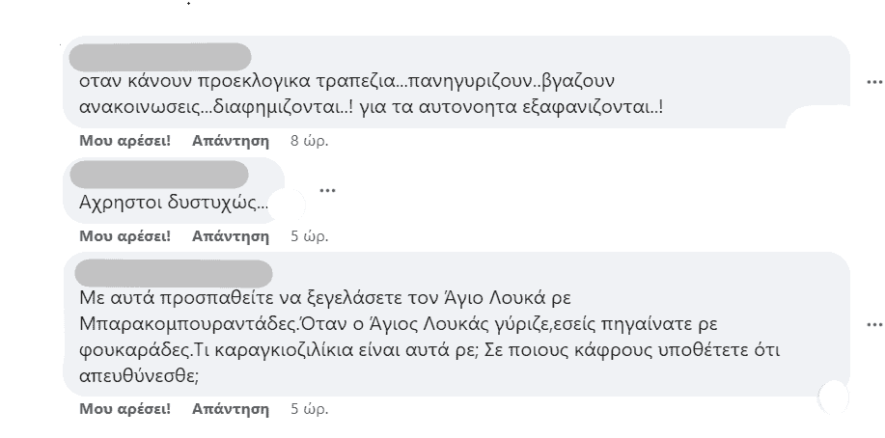Screen dimensions: 885x438
Task: Open the '8 ώρ.' timestamp link
Action: tap(309, 141)
